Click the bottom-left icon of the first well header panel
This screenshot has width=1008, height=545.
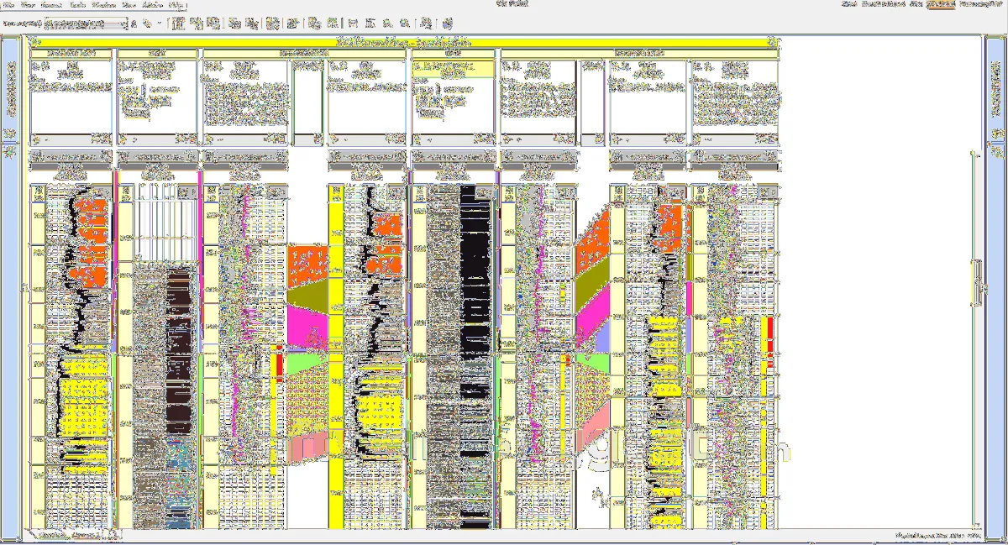35,139
